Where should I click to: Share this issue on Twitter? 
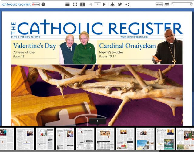[x=120, y=5]
